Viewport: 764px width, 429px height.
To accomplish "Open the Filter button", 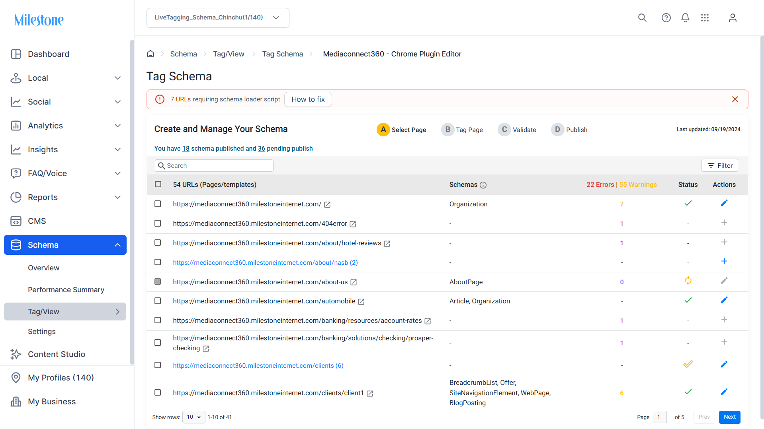I will (x=720, y=165).
